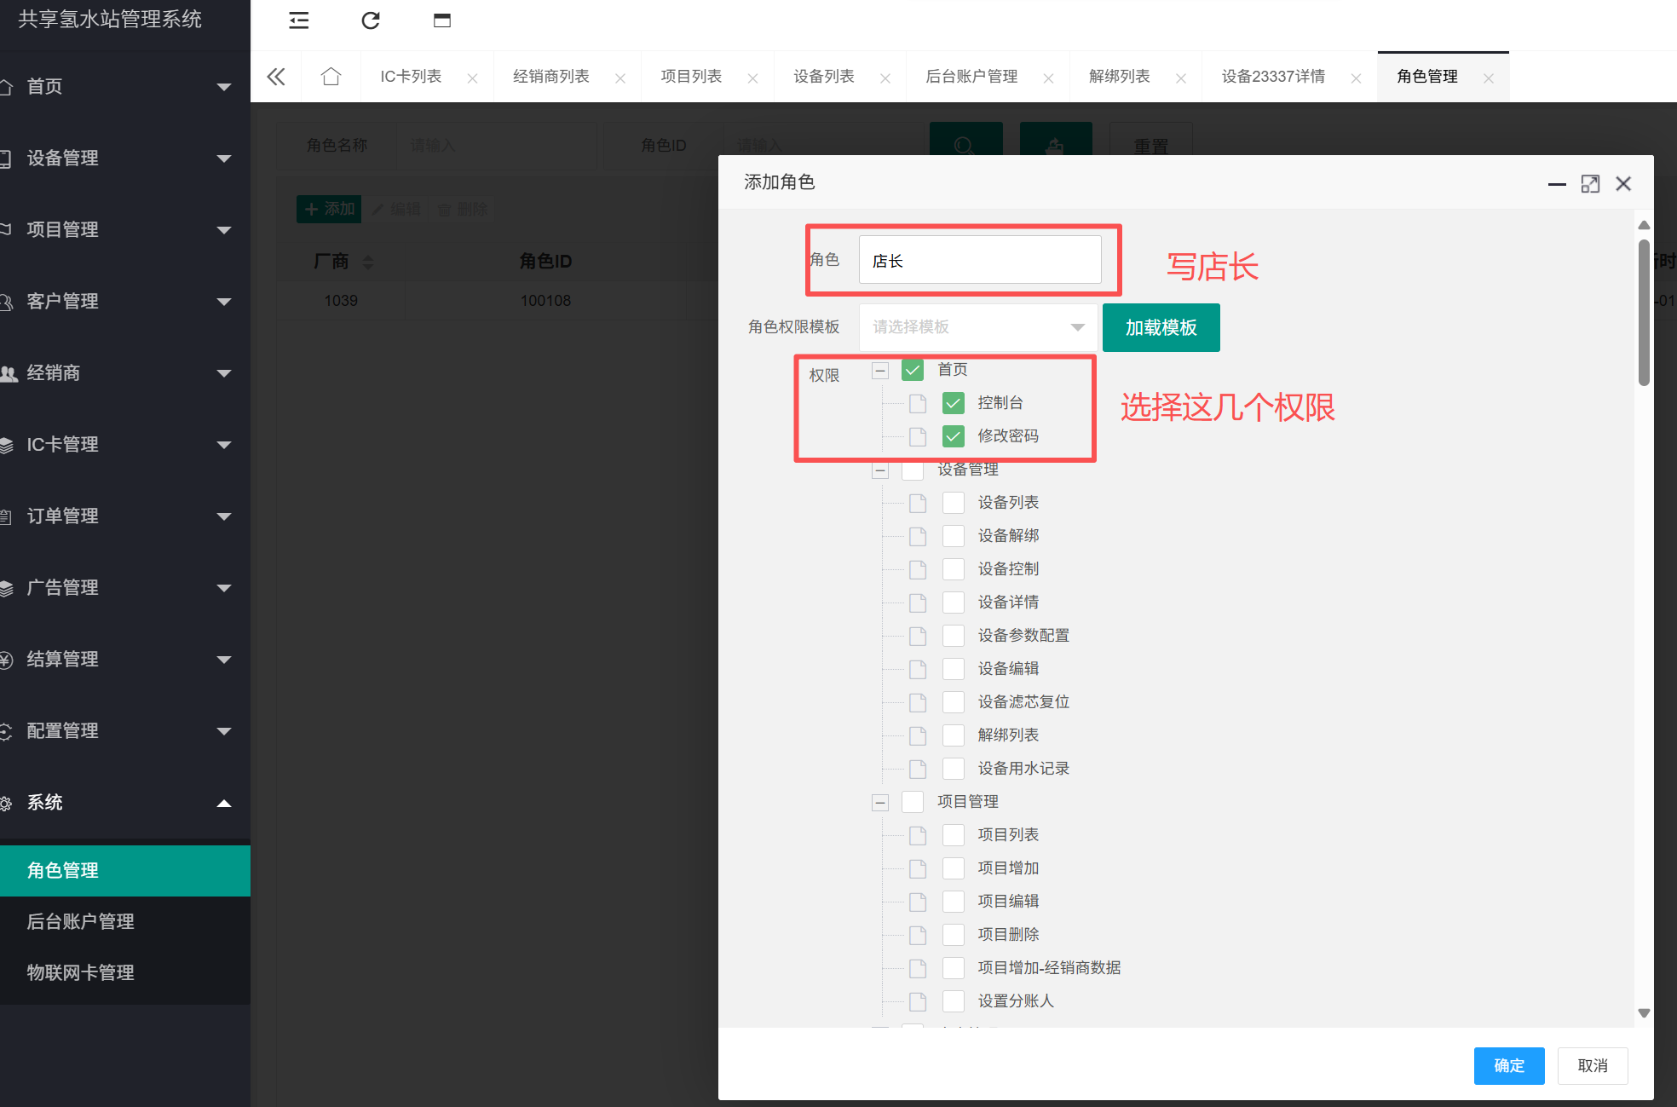The width and height of the screenshot is (1677, 1107).
Task: Click the double-left arrow tab scroll icon
Action: pos(276,77)
